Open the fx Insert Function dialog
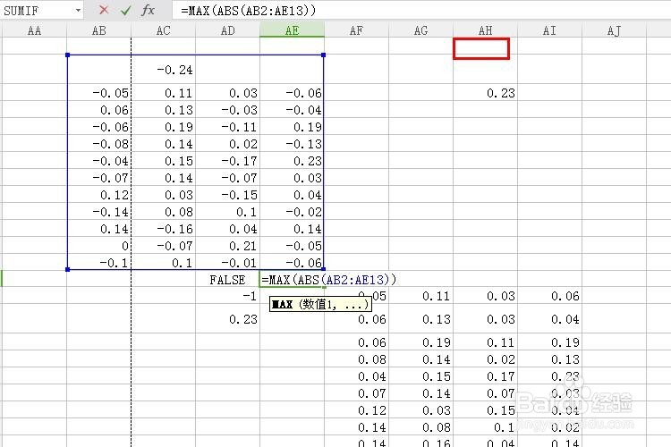This screenshot has height=447, width=671. pyautogui.click(x=148, y=10)
